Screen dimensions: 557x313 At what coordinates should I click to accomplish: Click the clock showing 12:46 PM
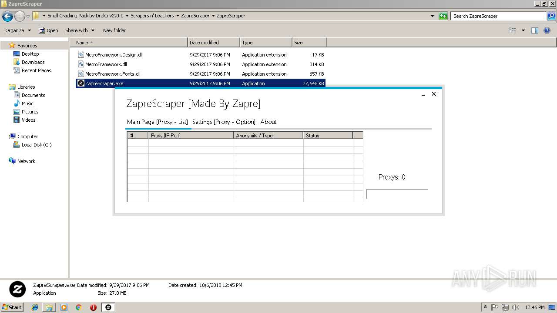tap(535, 307)
